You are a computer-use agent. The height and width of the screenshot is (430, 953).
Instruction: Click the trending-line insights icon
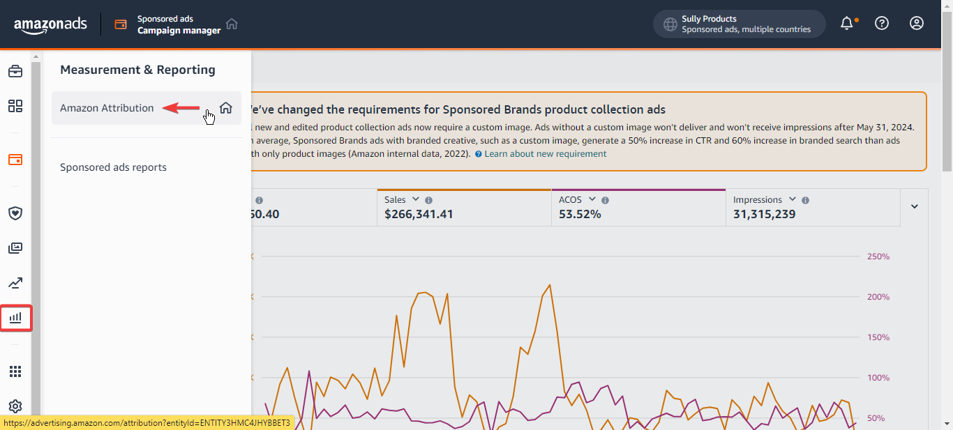[x=15, y=283]
